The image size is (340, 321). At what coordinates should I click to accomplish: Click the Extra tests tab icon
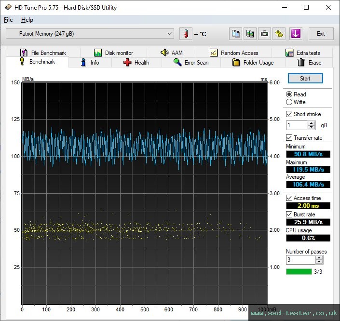[x=289, y=53]
